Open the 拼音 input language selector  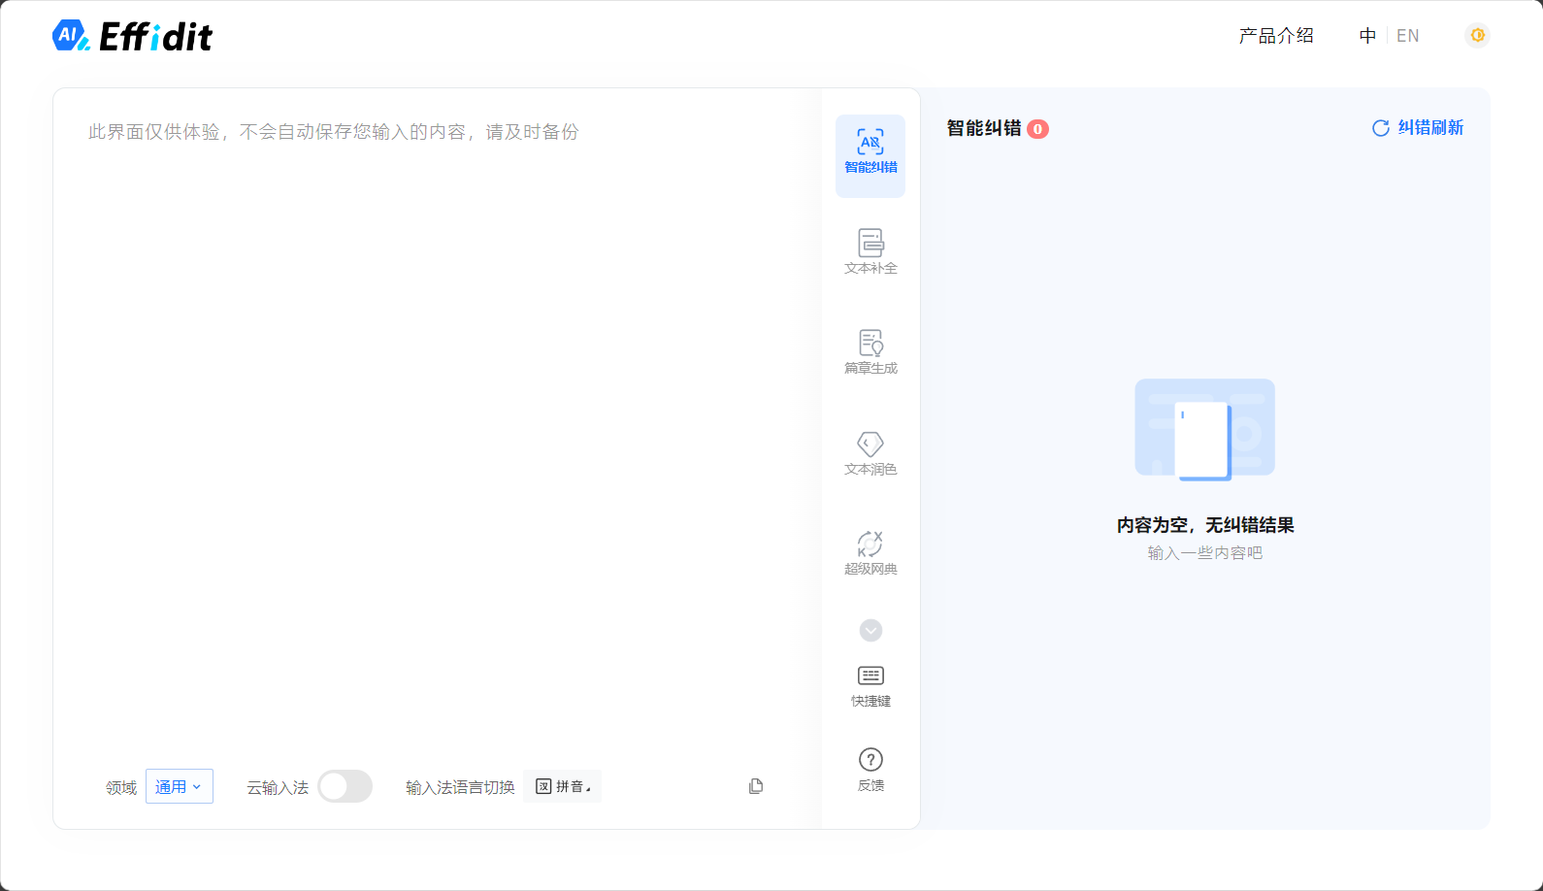563,786
